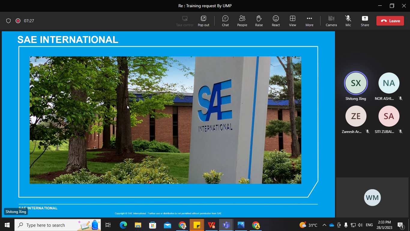Click the SAE INTERNATIONAL slide title

click(68, 40)
